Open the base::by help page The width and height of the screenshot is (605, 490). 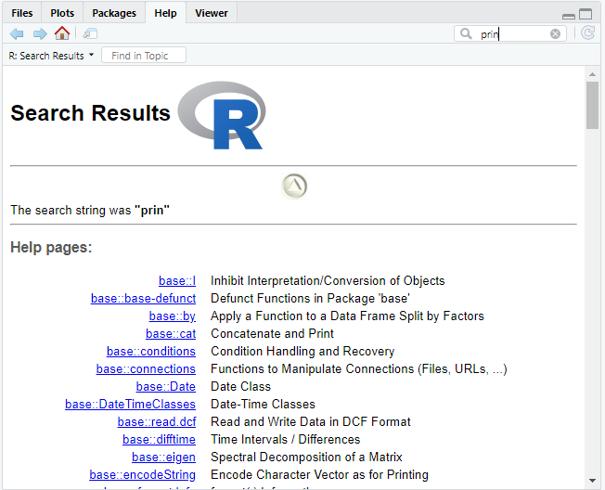tap(172, 316)
